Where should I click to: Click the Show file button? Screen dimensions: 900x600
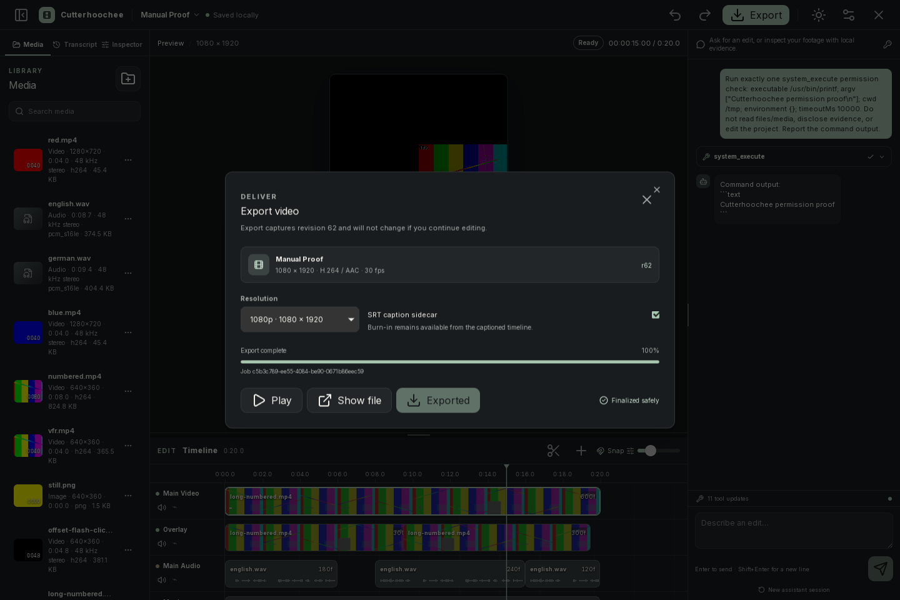tap(349, 401)
